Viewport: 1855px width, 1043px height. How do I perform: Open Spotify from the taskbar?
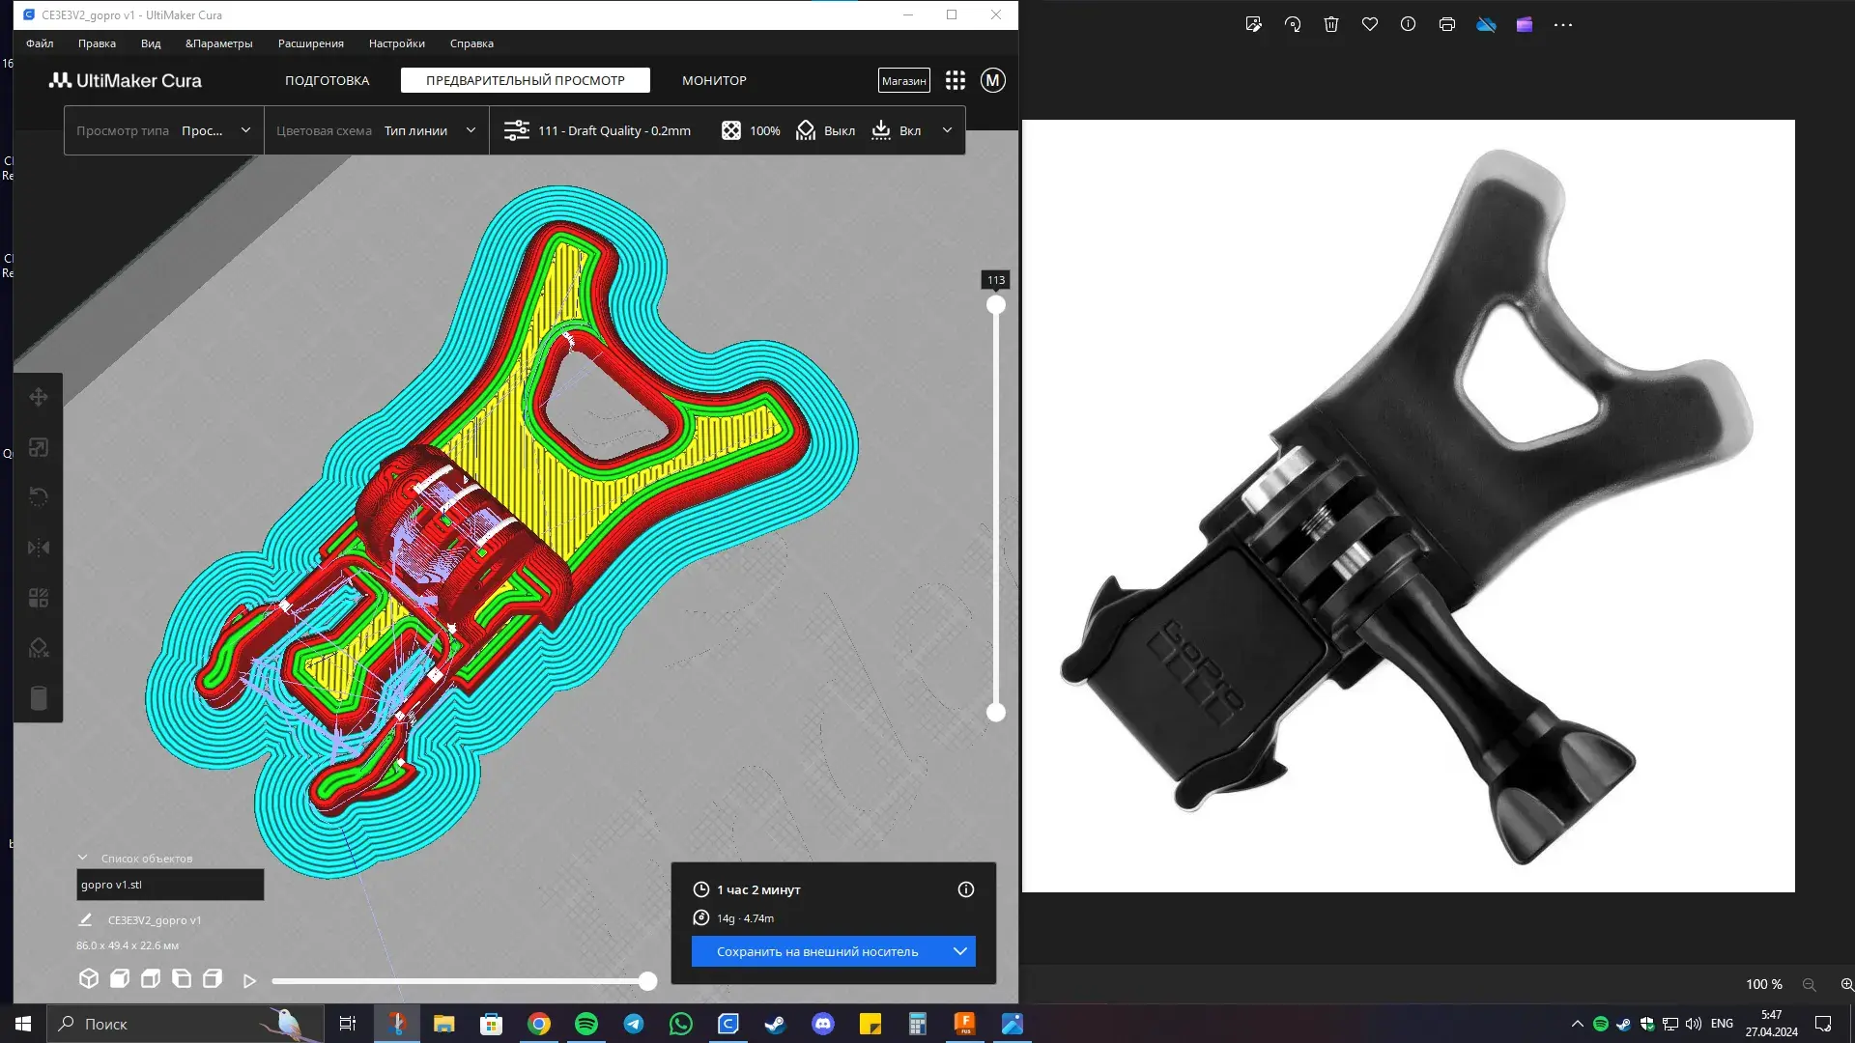[586, 1024]
